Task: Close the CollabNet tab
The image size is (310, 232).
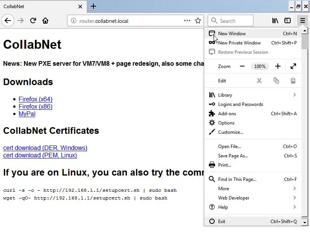Action: (80, 7)
